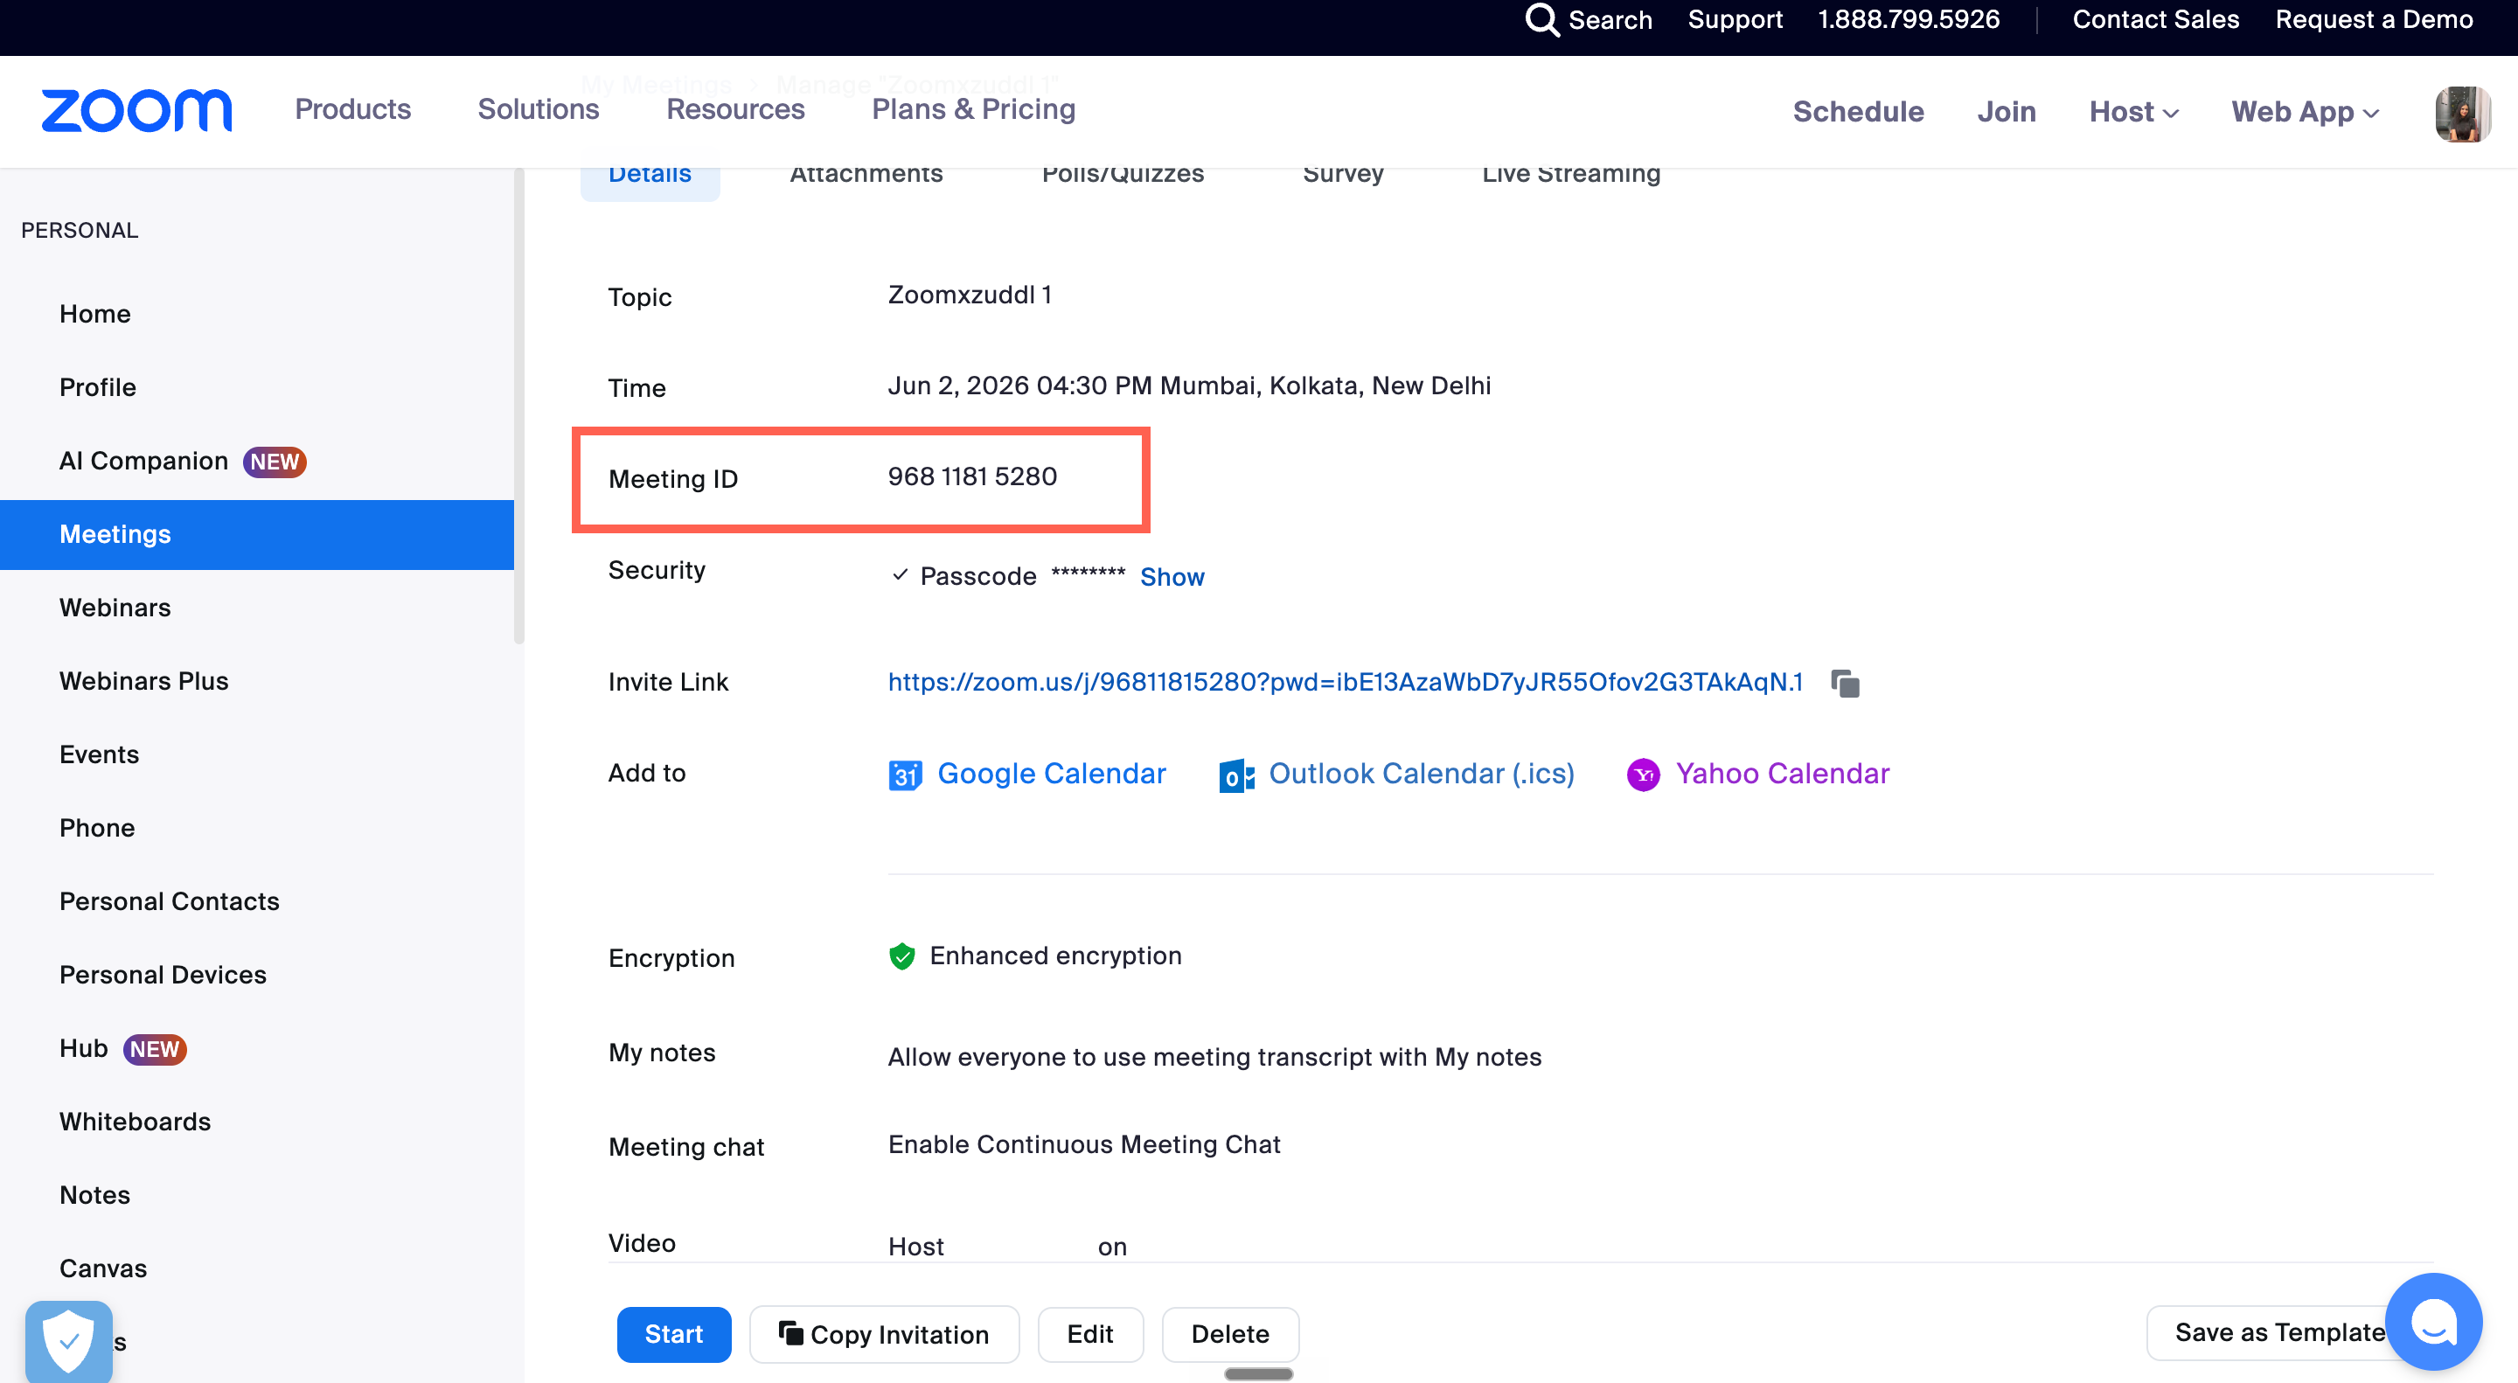Click the sidebar vertical scrollbar

[519, 407]
